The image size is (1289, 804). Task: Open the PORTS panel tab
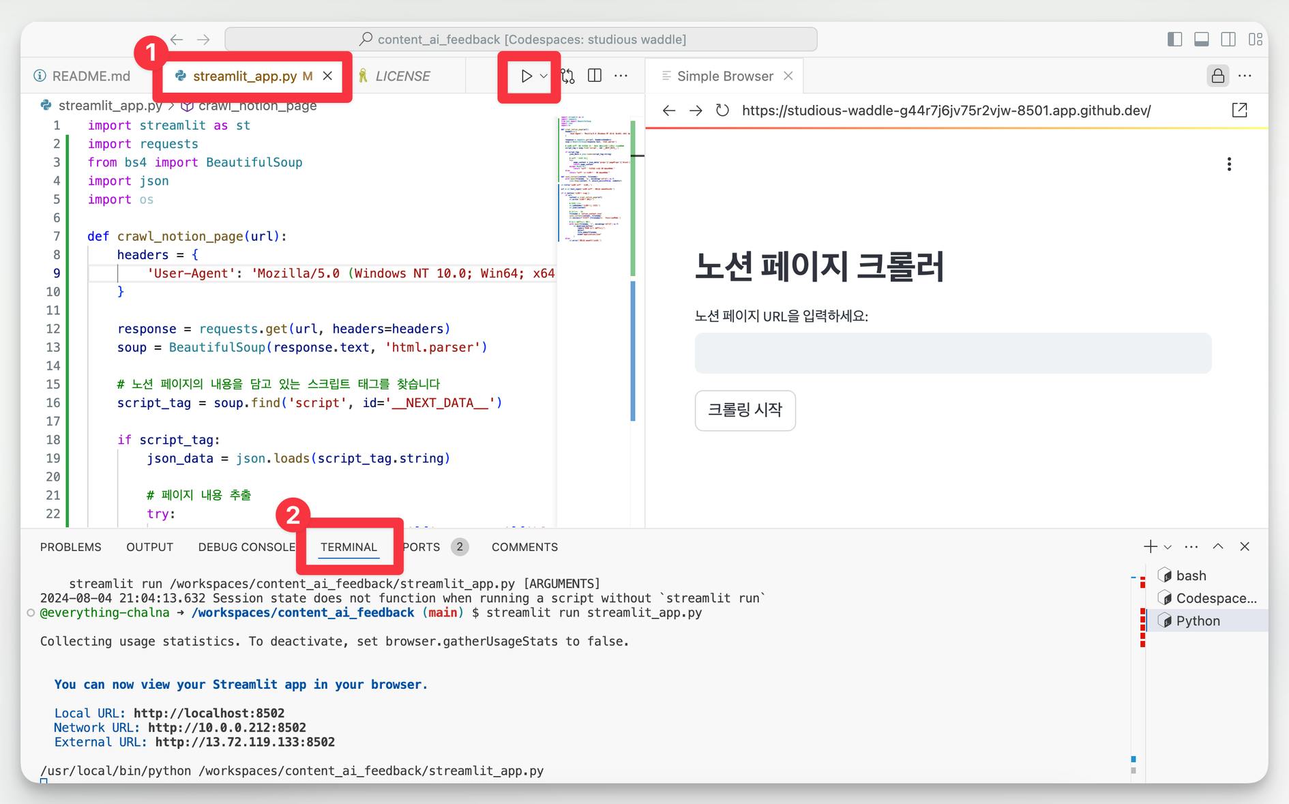point(421,547)
